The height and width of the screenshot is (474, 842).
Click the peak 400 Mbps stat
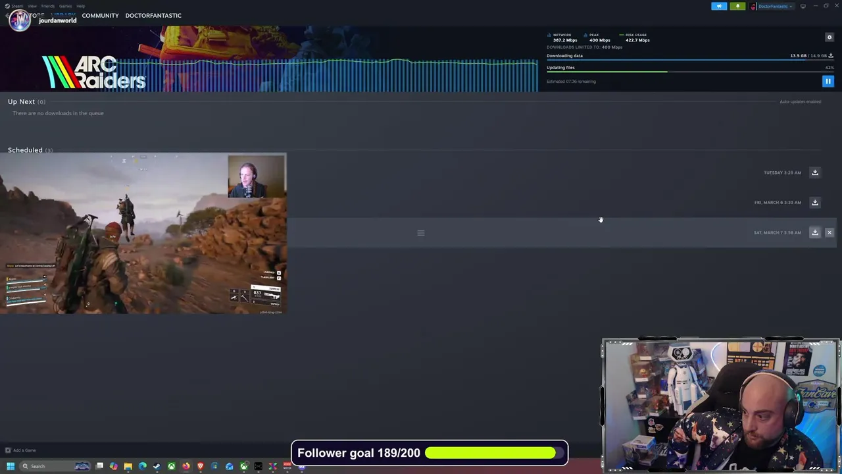coord(597,38)
